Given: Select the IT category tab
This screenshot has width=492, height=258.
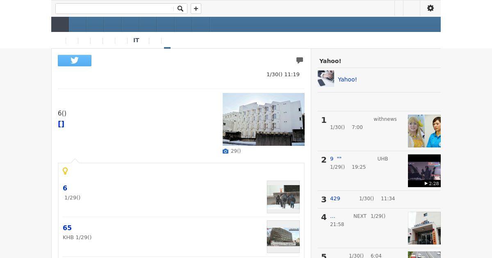Looking at the screenshot, I should click(136, 40).
